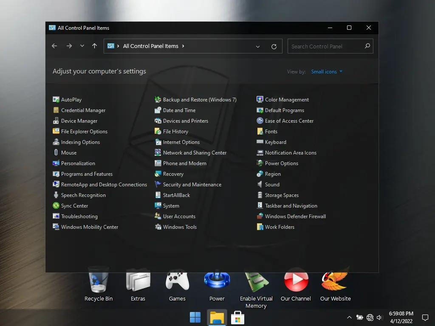
Task: Open the Color Management icon
Action: pos(260,99)
